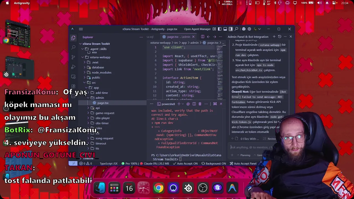The image size is (354, 199).
Task: Open the Remote Explorer activity bar icon
Action: [x=73, y=77]
